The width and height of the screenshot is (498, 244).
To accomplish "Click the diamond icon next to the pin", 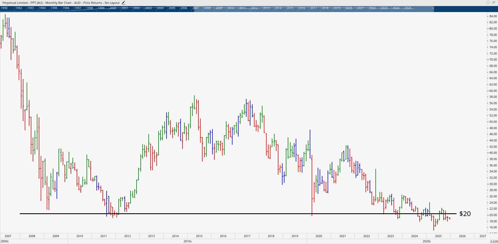I will [488, 2].
